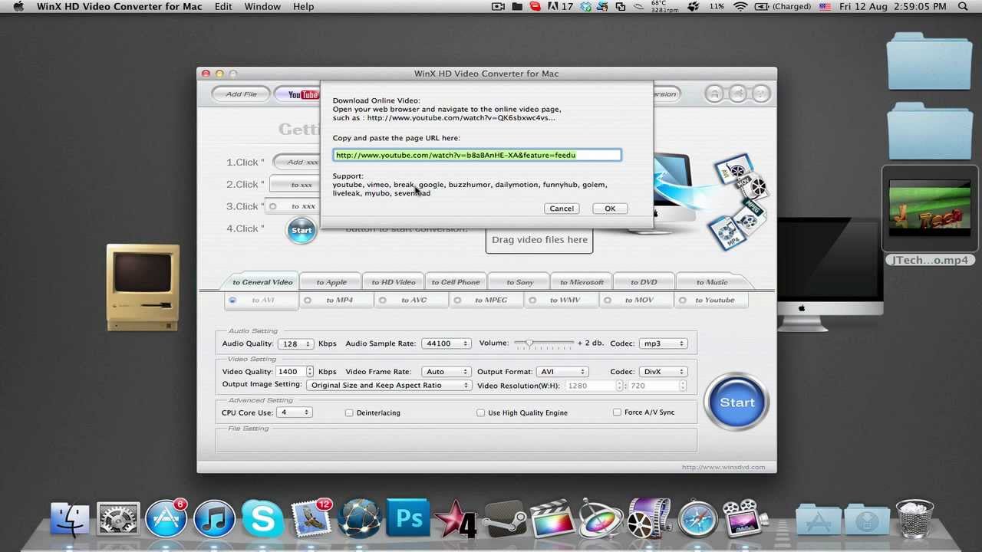982x552 pixels.
Task: Switch to the to Apple tab
Action: coord(331,281)
